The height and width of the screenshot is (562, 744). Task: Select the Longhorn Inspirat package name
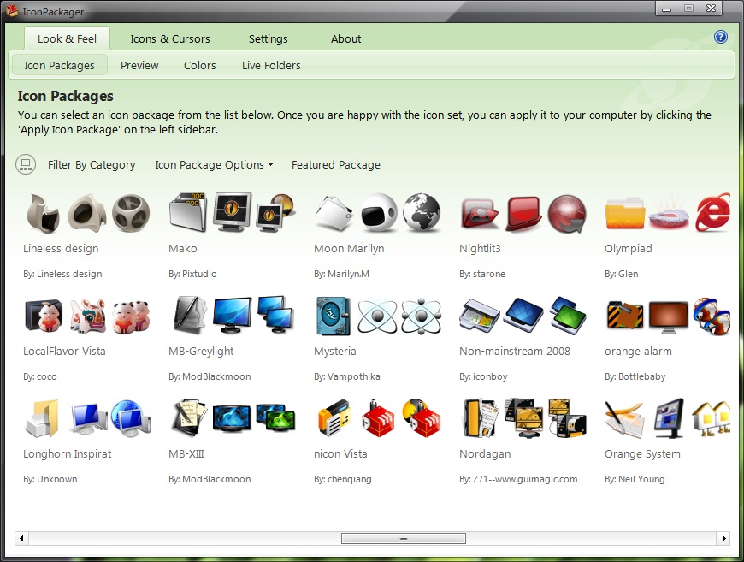[68, 454]
